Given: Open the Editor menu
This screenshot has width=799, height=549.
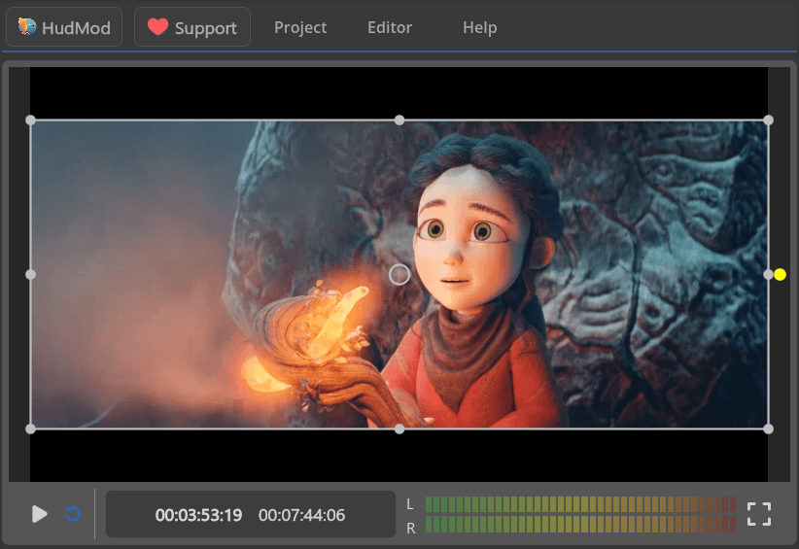Looking at the screenshot, I should pyautogui.click(x=390, y=27).
